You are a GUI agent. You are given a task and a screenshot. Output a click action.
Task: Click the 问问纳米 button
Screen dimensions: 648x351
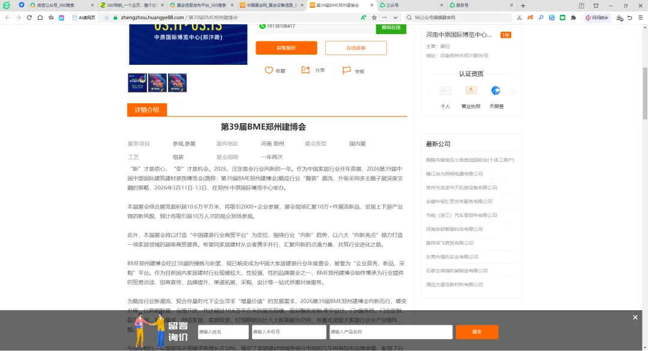click(x=597, y=18)
